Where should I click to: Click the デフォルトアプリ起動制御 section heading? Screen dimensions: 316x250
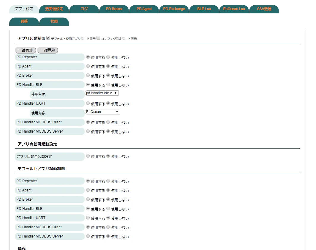click(x=41, y=169)
